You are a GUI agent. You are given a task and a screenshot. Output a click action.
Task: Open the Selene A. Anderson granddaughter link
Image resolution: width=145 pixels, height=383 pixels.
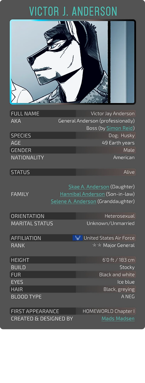(73, 201)
